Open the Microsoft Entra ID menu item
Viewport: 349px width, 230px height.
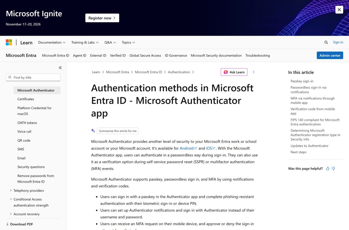pos(56,55)
